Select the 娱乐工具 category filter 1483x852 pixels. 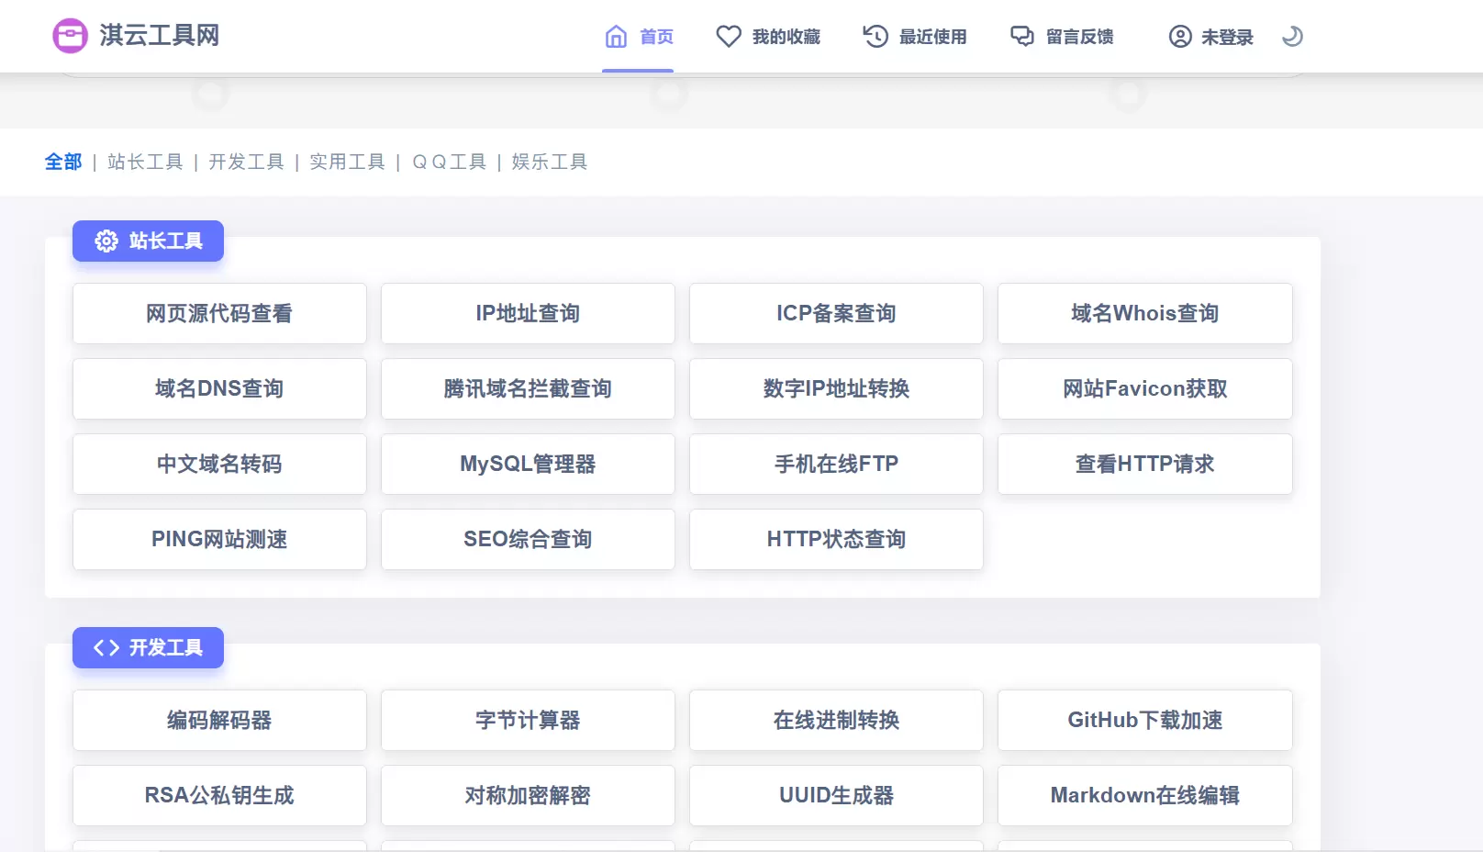(x=549, y=162)
